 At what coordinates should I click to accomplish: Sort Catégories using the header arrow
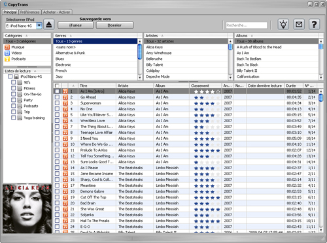27,35
